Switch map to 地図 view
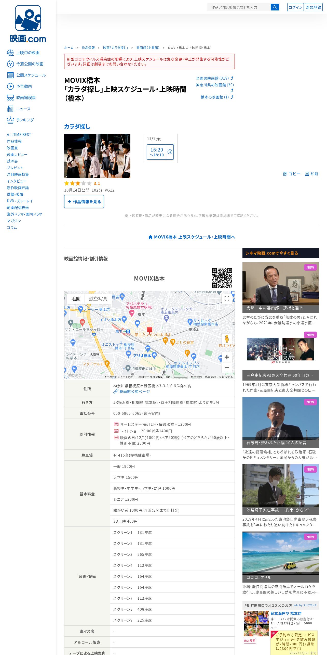Screen dimensions: 327x655 pos(76,299)
